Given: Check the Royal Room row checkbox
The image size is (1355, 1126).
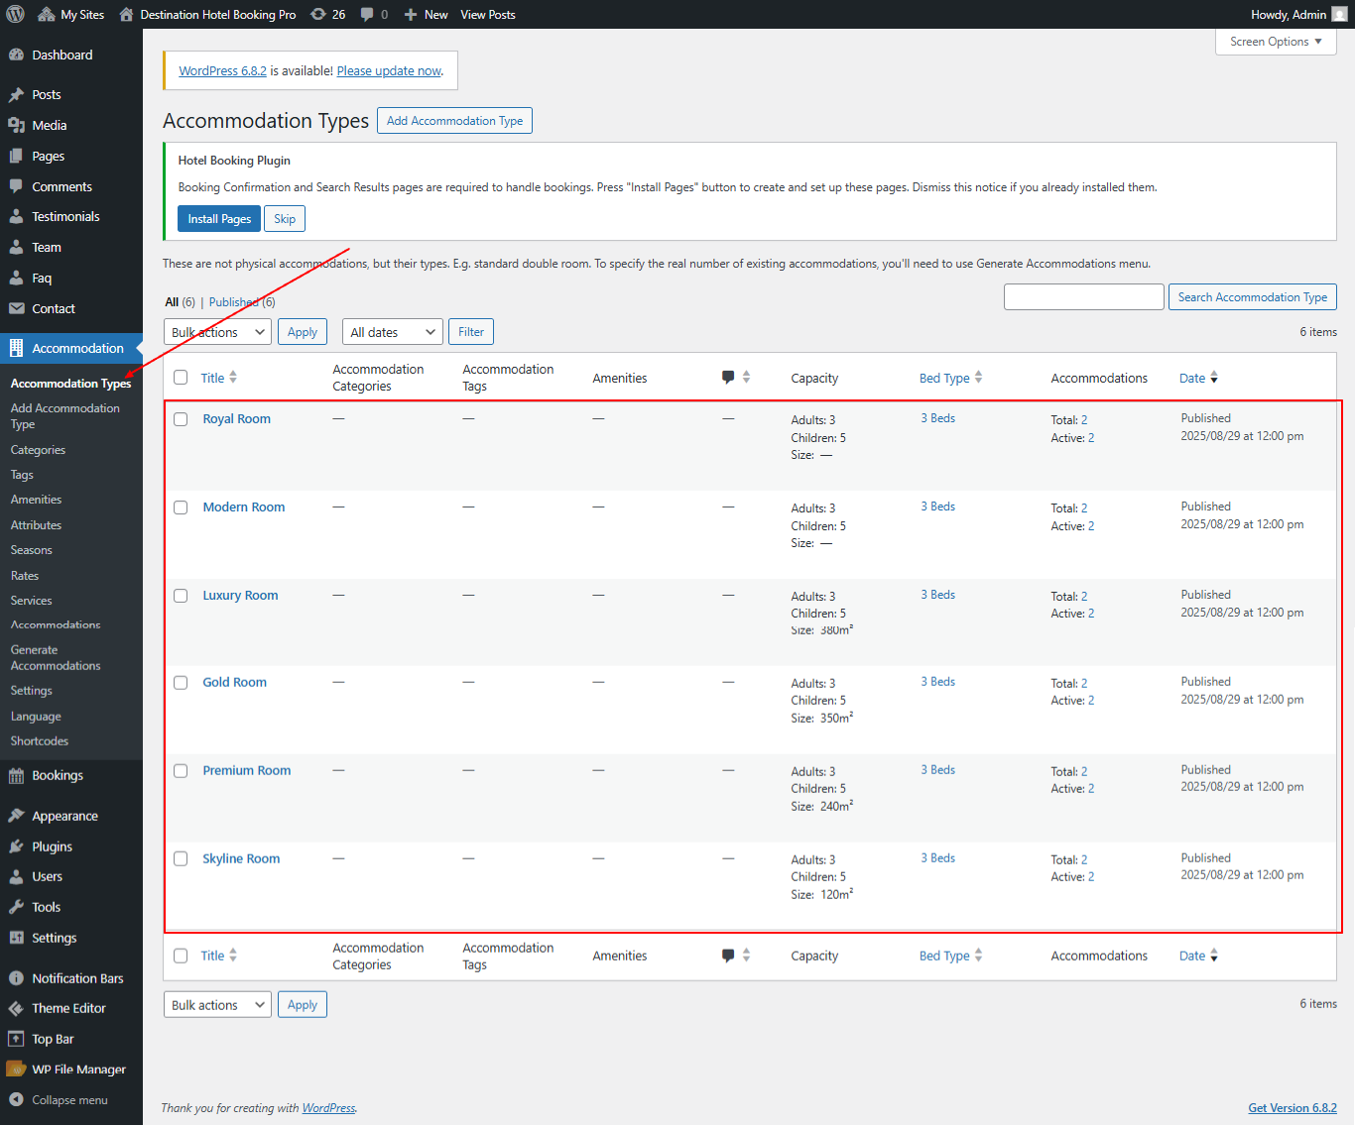Looking at the screenshot, I should click(x=181, y=419).
